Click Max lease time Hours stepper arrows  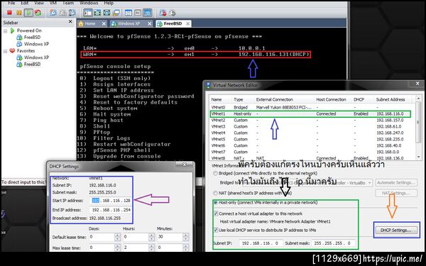152,248
